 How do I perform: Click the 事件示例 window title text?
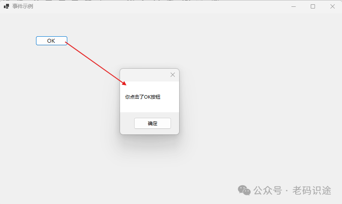23,6
